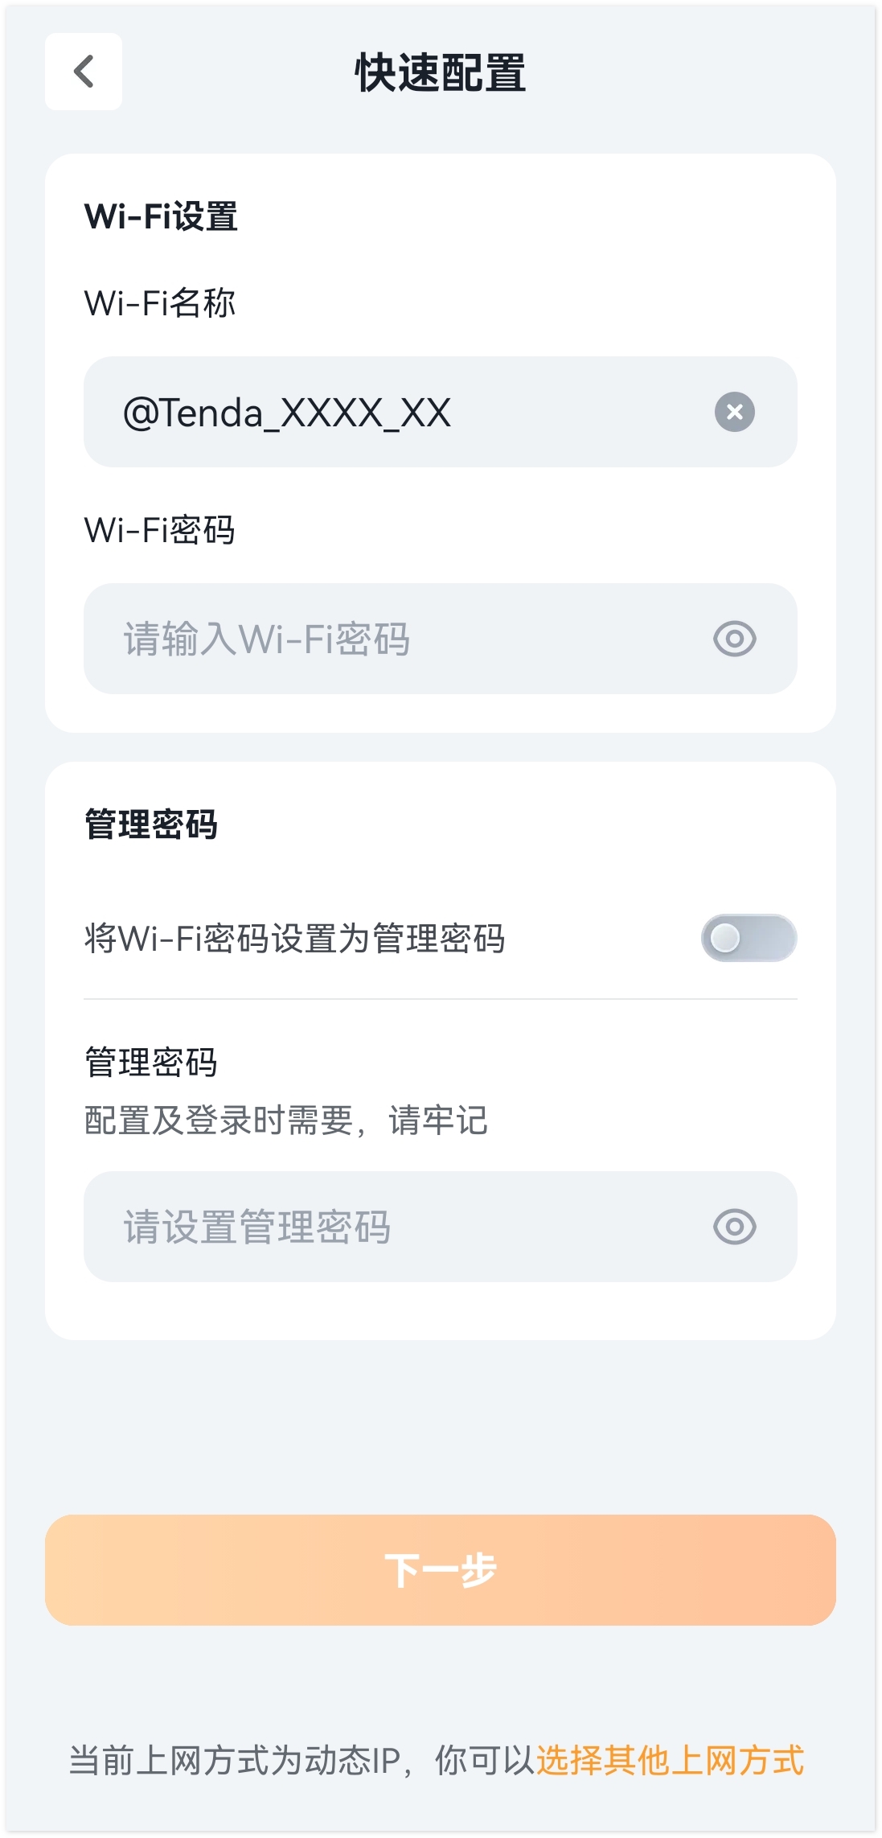Click the bold 管理密码 section heading
The image size is (882, 1838).
(x=151, y=824)
